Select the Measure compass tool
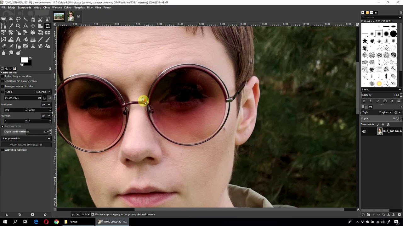403x226 pixels. click(x=26, y=26)
